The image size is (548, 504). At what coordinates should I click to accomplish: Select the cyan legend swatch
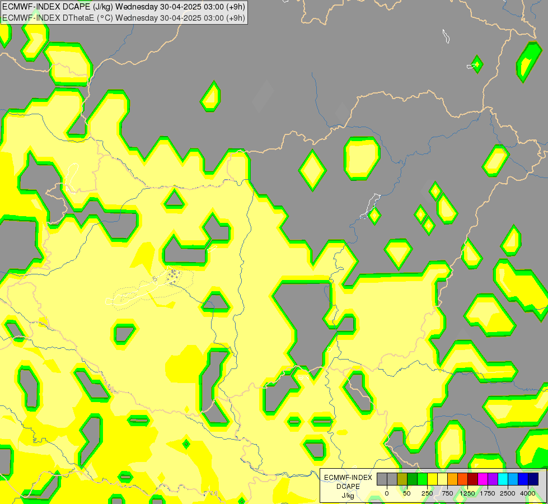[x=503, y=479]
